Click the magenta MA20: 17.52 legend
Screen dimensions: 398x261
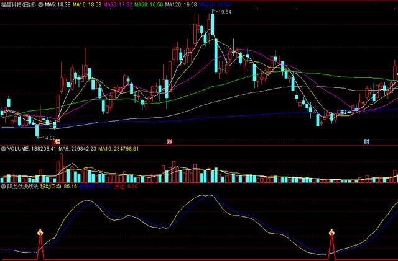(x=118, y=4)
